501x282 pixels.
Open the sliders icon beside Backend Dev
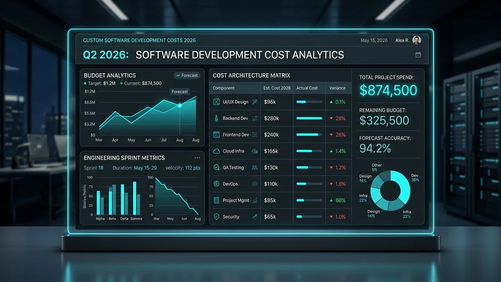click(255, 118)
